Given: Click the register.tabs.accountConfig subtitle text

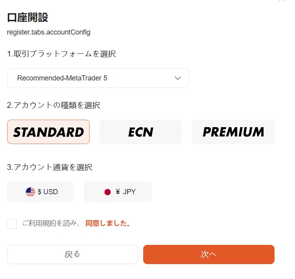Looking at the screenshot, I should [x=48, y=32].
